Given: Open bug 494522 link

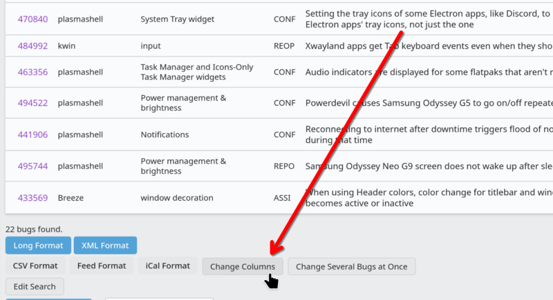Looking at the screenshot, I should click(32, 103).
